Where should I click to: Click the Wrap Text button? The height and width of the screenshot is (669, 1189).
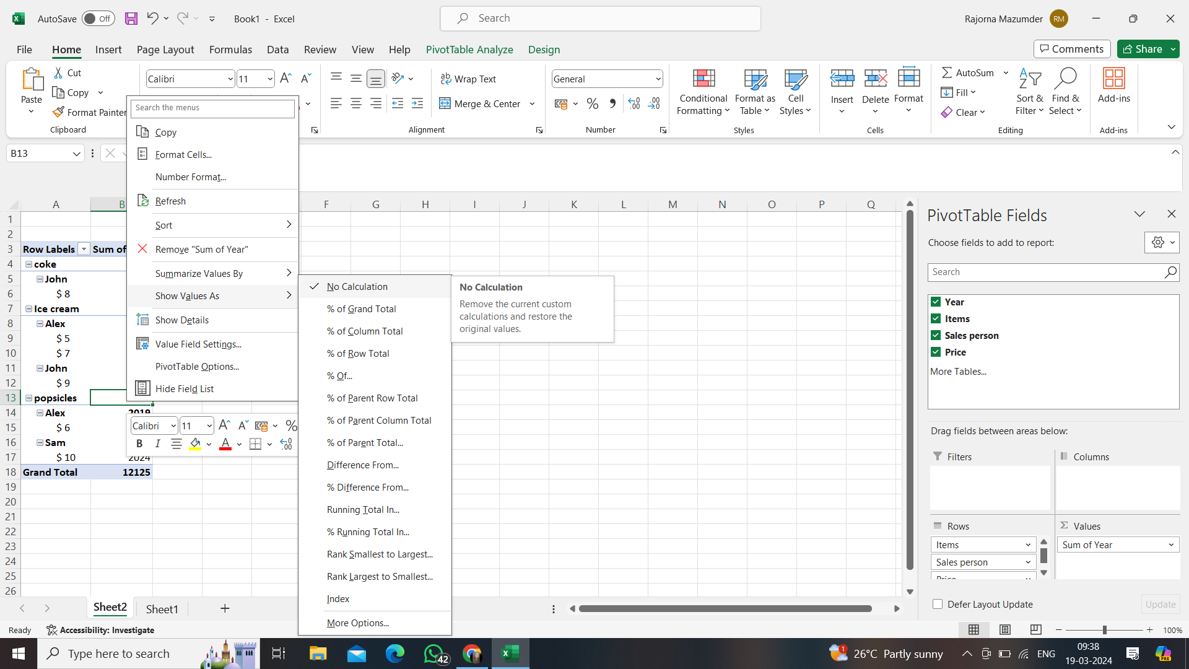click(x=468, y=79)
